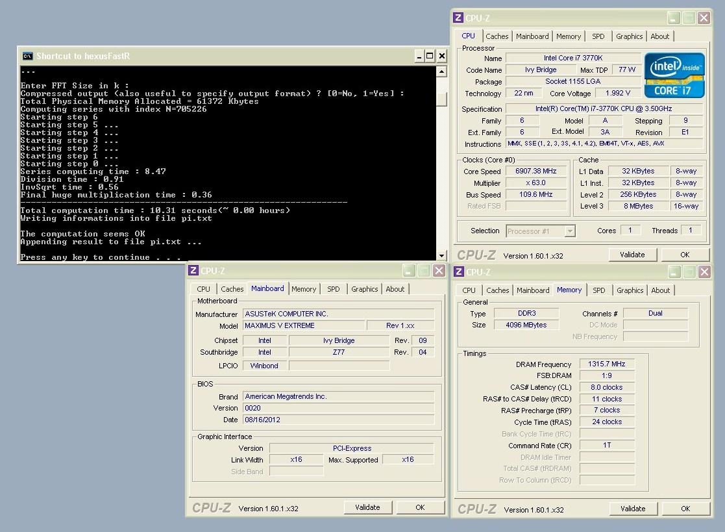Click the Link Width value x16

pos(296,459)
